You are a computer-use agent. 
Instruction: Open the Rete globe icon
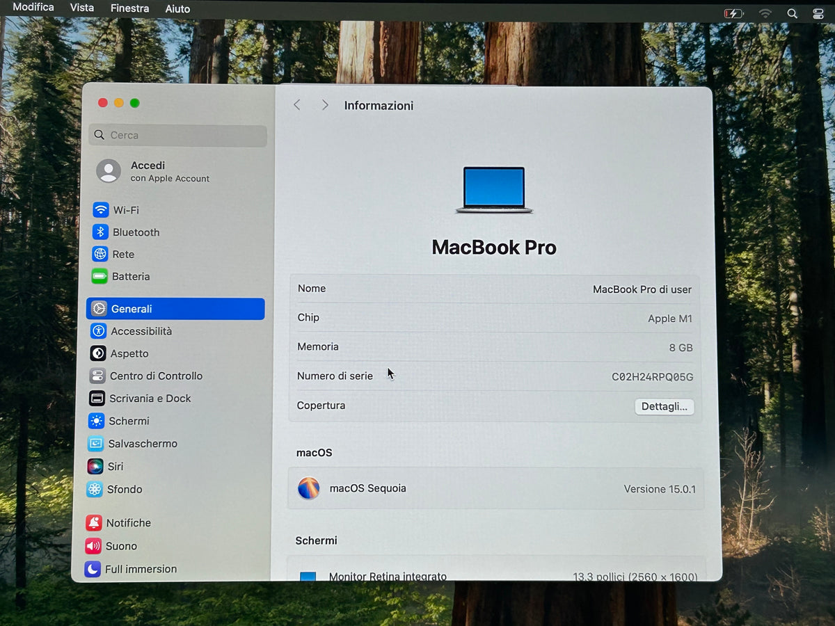coord(100,254)
